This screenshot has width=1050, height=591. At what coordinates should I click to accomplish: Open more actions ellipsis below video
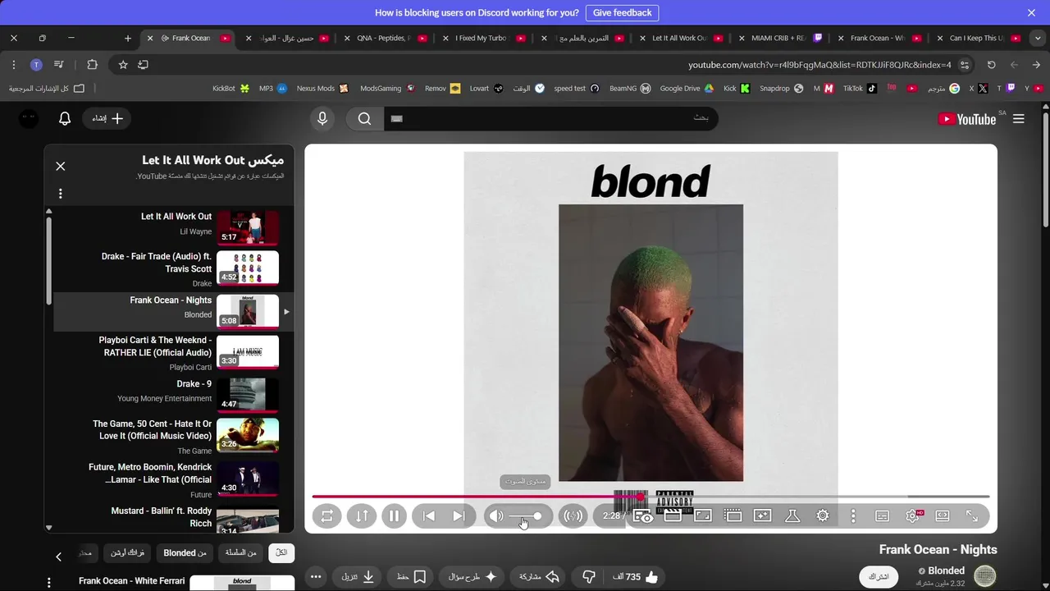[316, 577]
